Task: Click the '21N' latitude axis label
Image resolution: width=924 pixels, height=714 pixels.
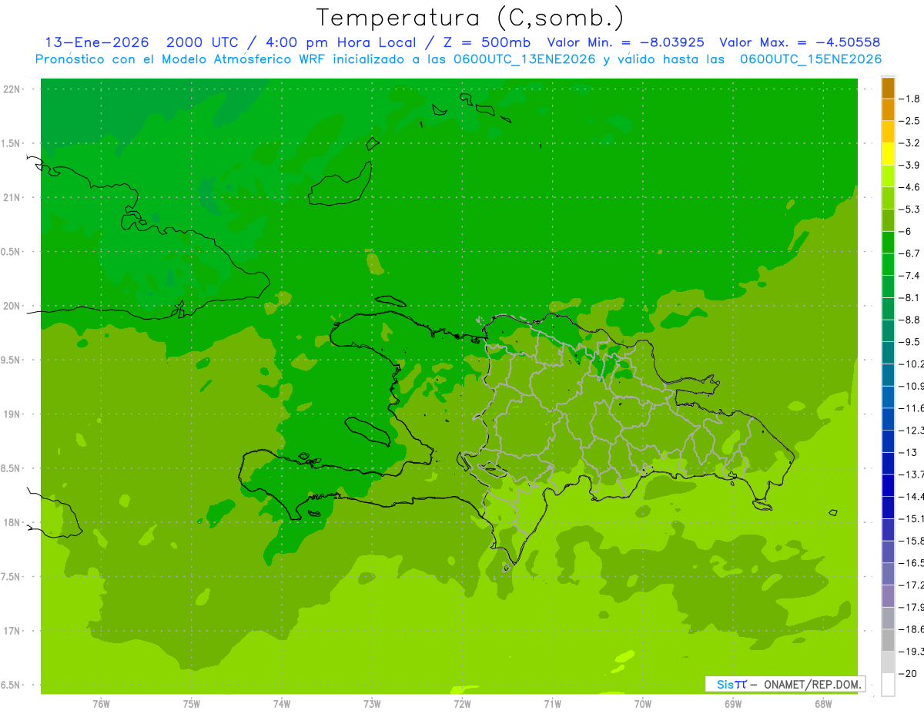Action: (x=12, y=197)
